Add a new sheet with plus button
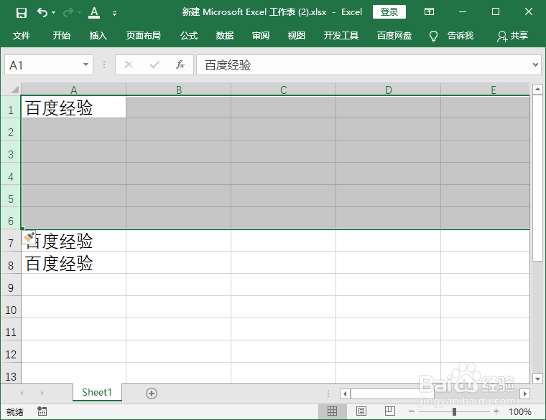This screenshot has width=546, height=420. pos(152,393)
